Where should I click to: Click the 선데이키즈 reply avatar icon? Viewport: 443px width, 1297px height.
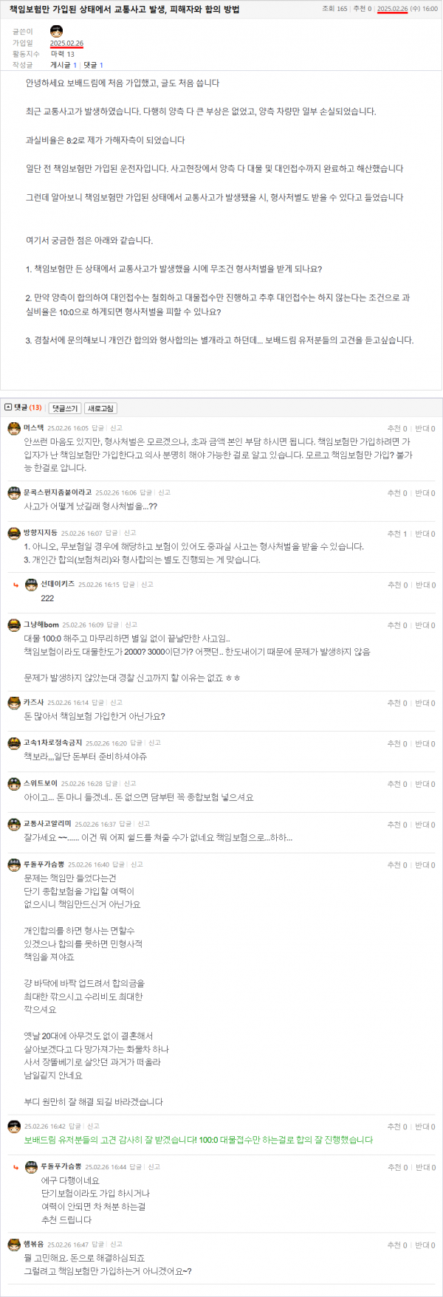point(31,584)
